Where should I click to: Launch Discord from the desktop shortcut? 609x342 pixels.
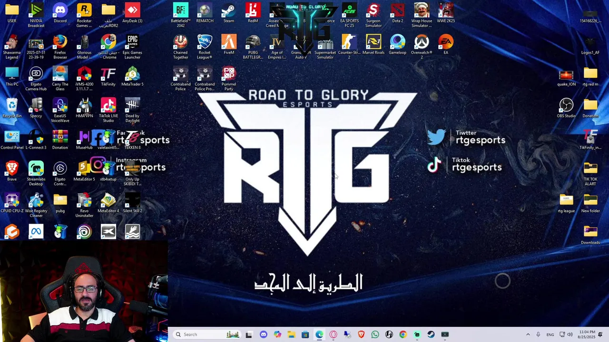(x=60, y=13)
